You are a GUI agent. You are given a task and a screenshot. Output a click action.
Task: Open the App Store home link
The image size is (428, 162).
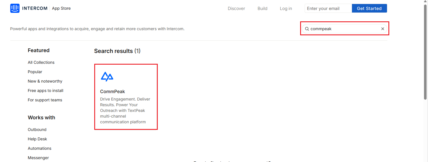click(x=61, y=8)
